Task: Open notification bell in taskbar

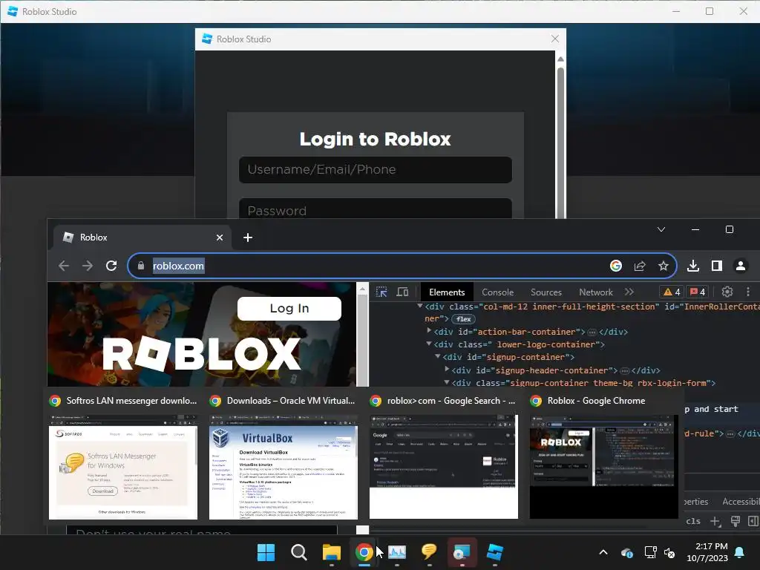Action: (x=740, y=552)
